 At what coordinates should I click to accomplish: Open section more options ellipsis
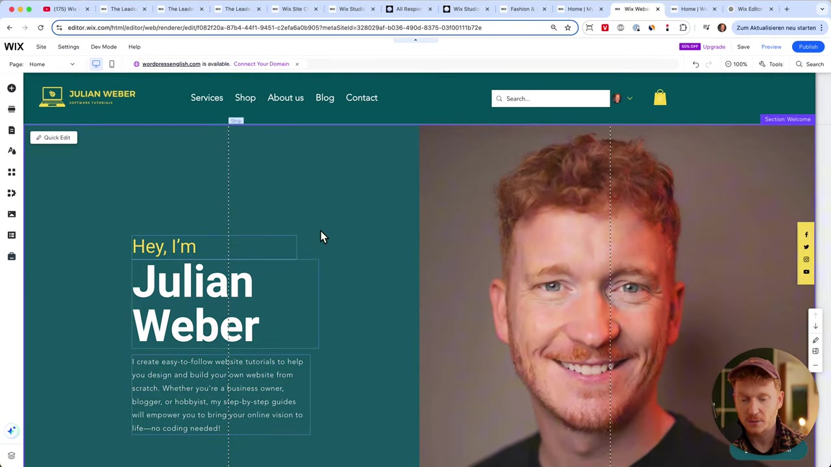coord(815,364)
